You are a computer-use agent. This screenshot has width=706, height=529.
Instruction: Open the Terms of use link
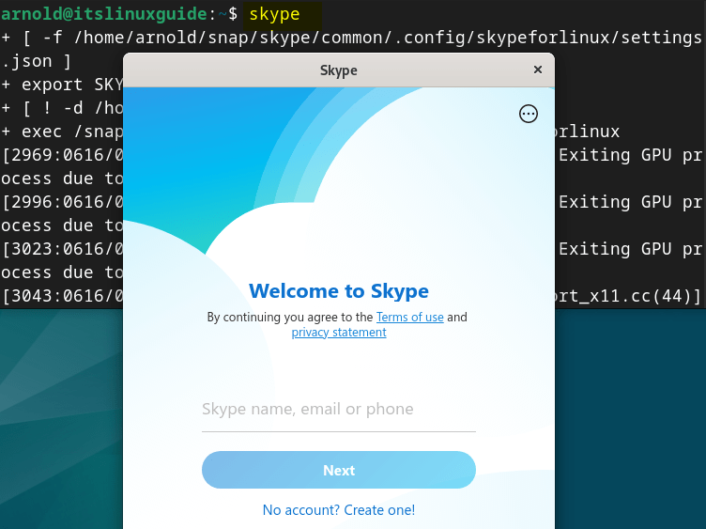point(409,317)
